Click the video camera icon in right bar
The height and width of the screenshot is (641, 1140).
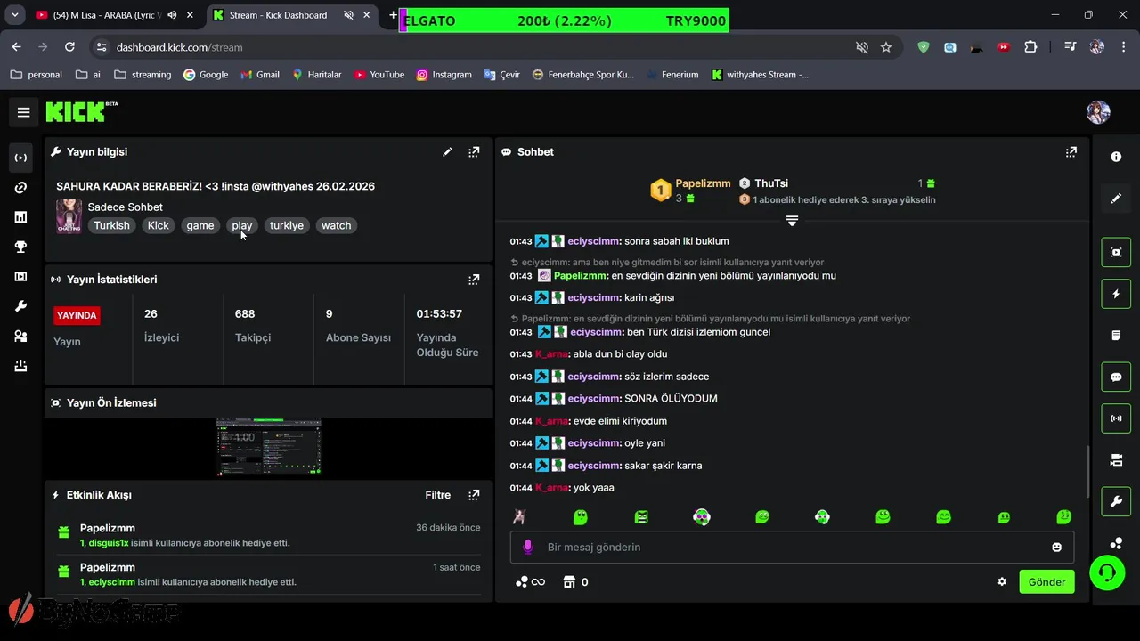click(x=1116, y=460)
